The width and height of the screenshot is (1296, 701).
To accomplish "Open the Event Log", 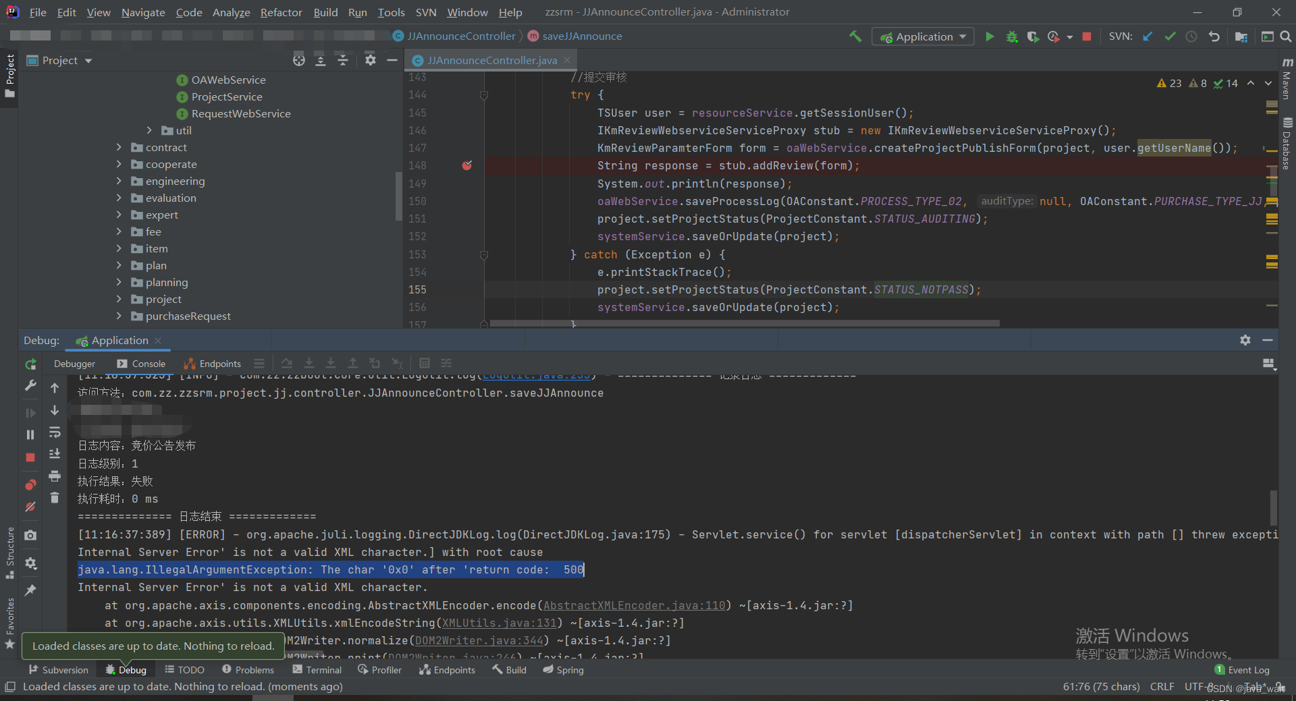I will click(1242, 670).
